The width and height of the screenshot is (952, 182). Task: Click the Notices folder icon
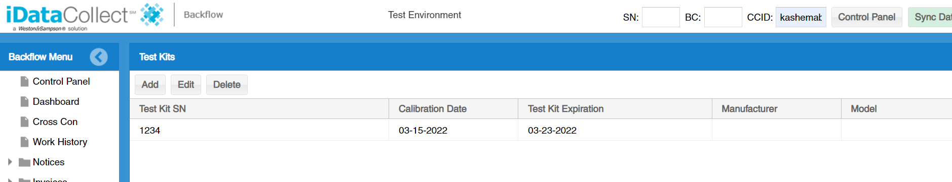(24, 162)
